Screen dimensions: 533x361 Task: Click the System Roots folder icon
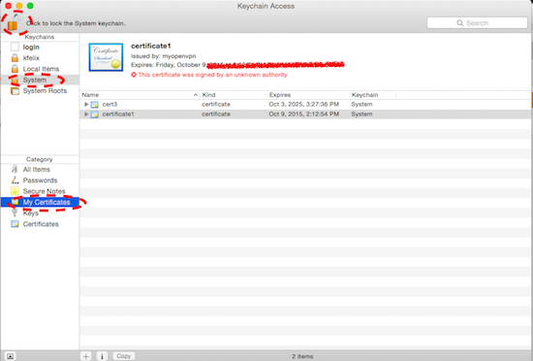(x=15, y=91)
